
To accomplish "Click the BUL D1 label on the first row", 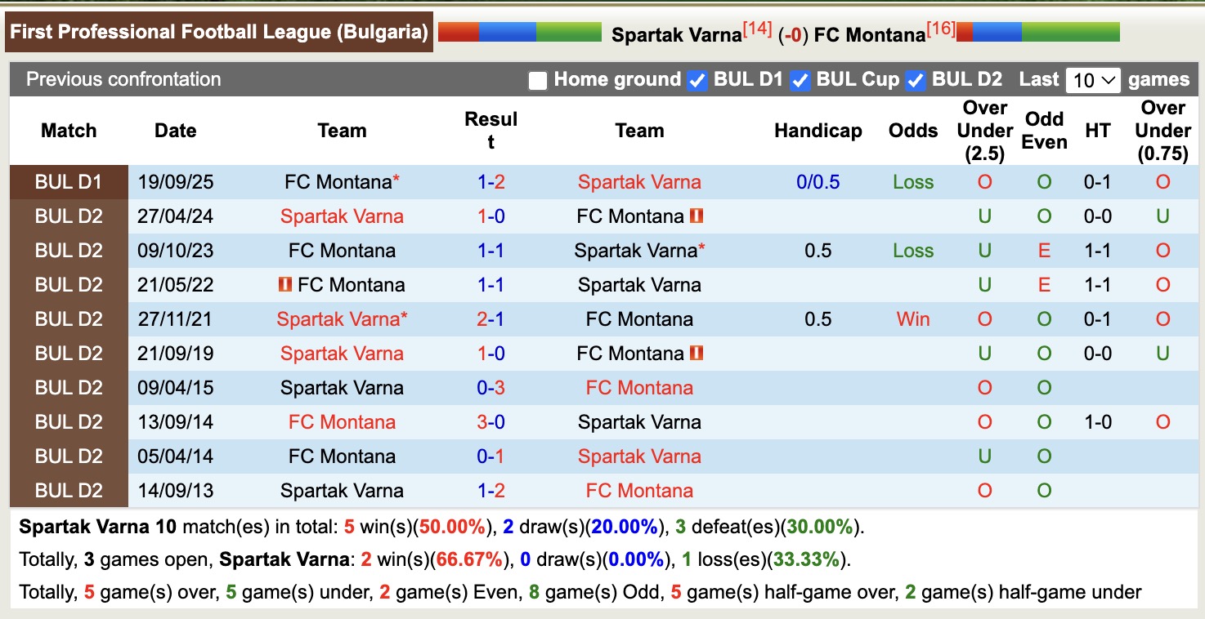I will (x=69, y=182).
